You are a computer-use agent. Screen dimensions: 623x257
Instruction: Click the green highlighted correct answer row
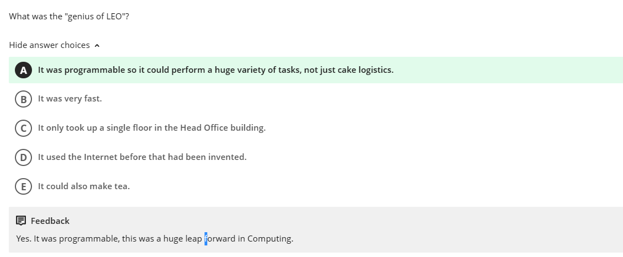496,70
